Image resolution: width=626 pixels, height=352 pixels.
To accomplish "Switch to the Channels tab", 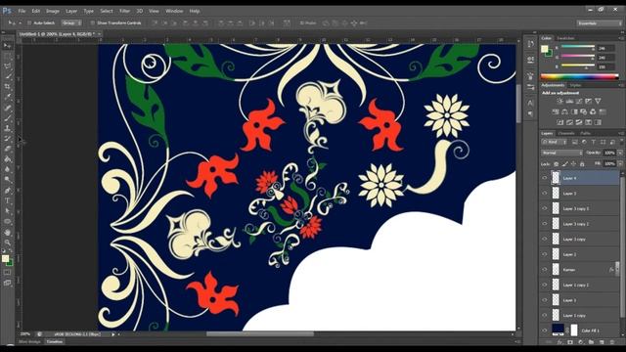I will (566, 133).
